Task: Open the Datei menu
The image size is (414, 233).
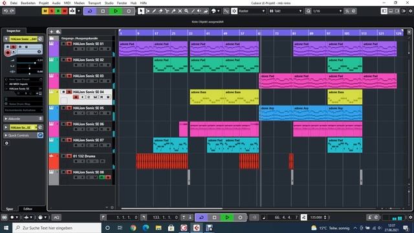Action: click(14, 3)
